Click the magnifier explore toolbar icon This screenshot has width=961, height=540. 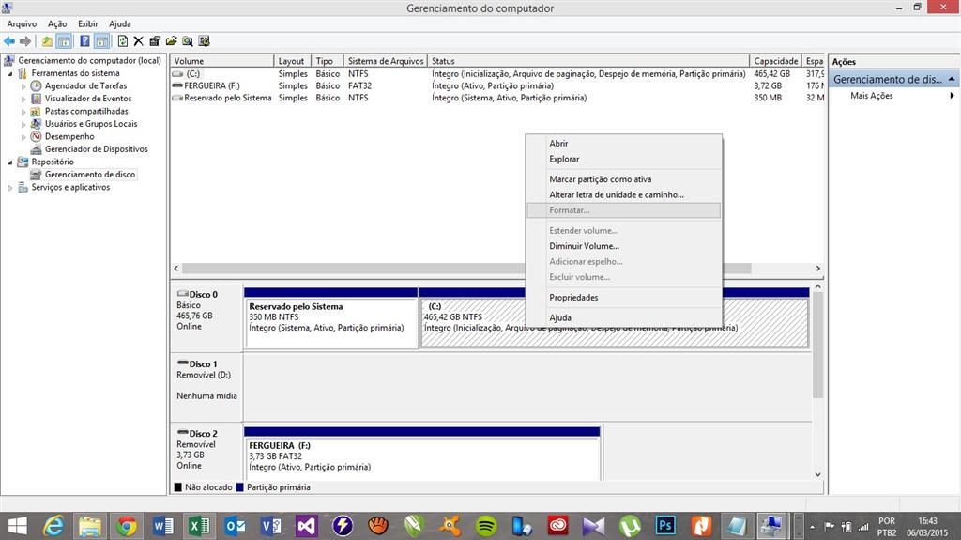pos(188,41)
